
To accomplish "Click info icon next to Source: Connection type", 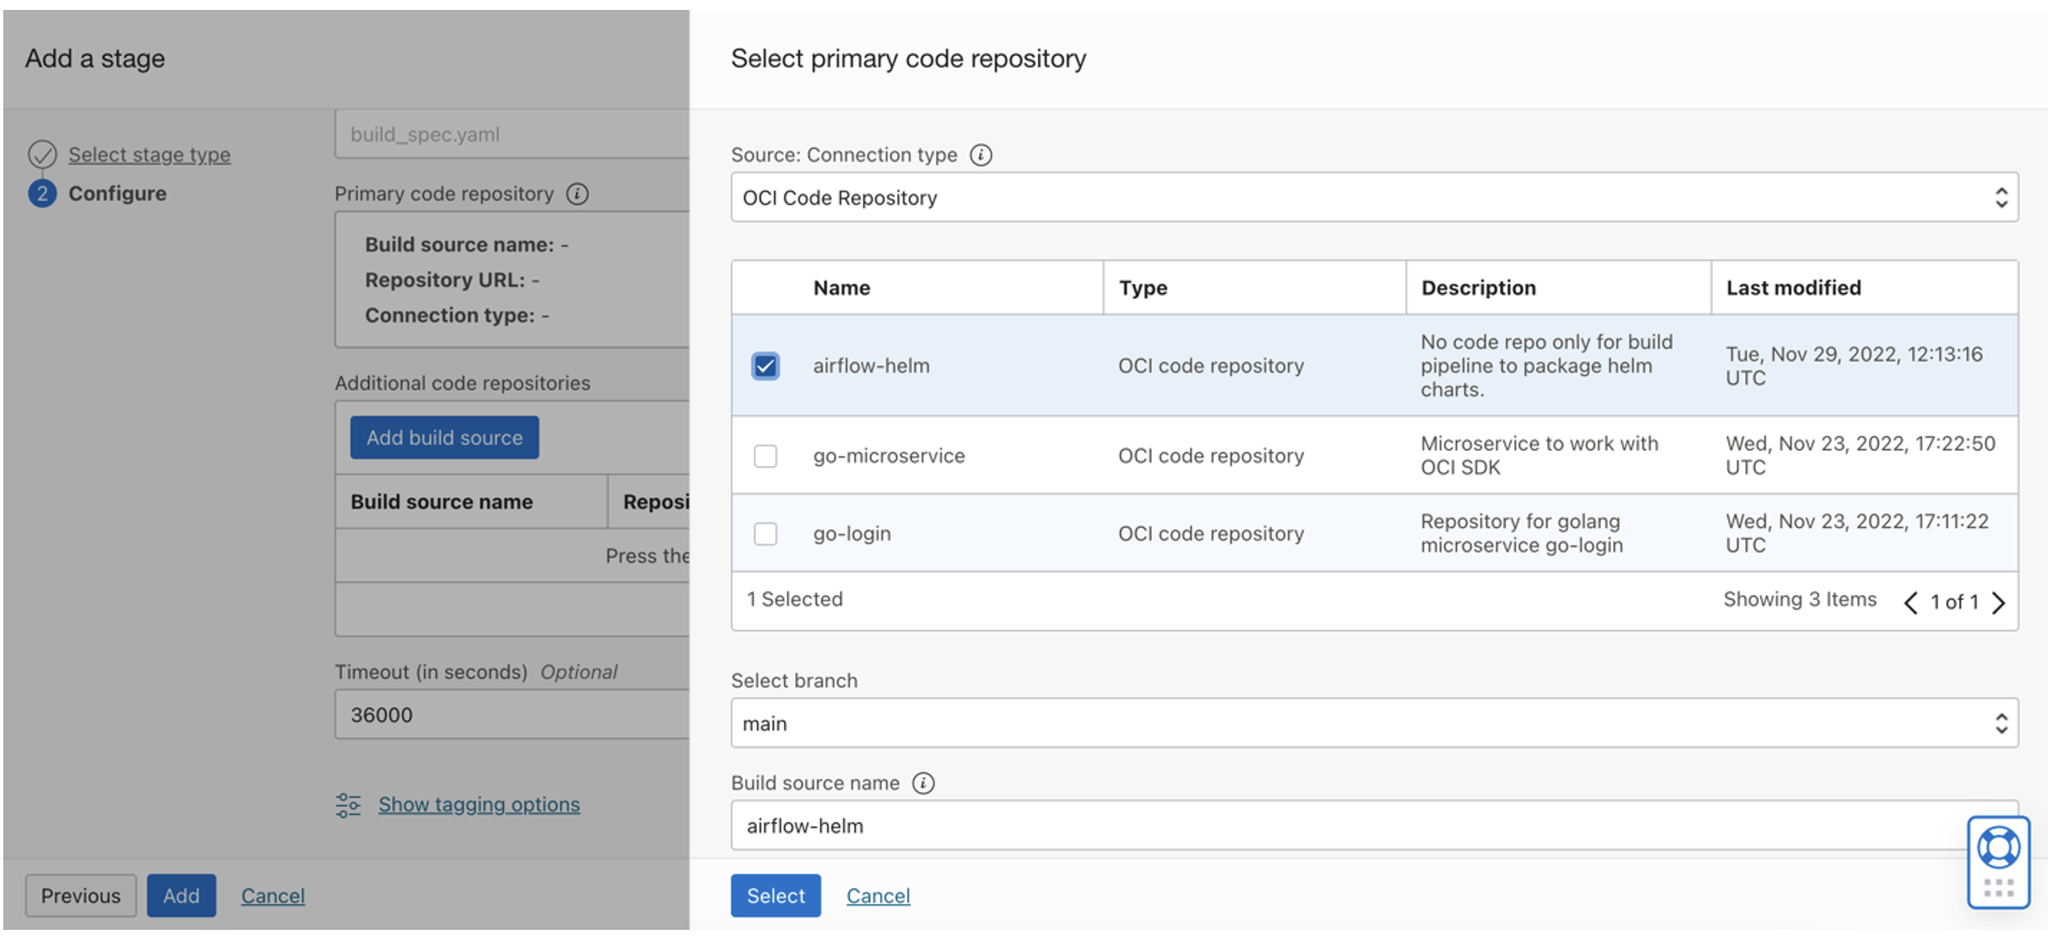I will [980, 155].
